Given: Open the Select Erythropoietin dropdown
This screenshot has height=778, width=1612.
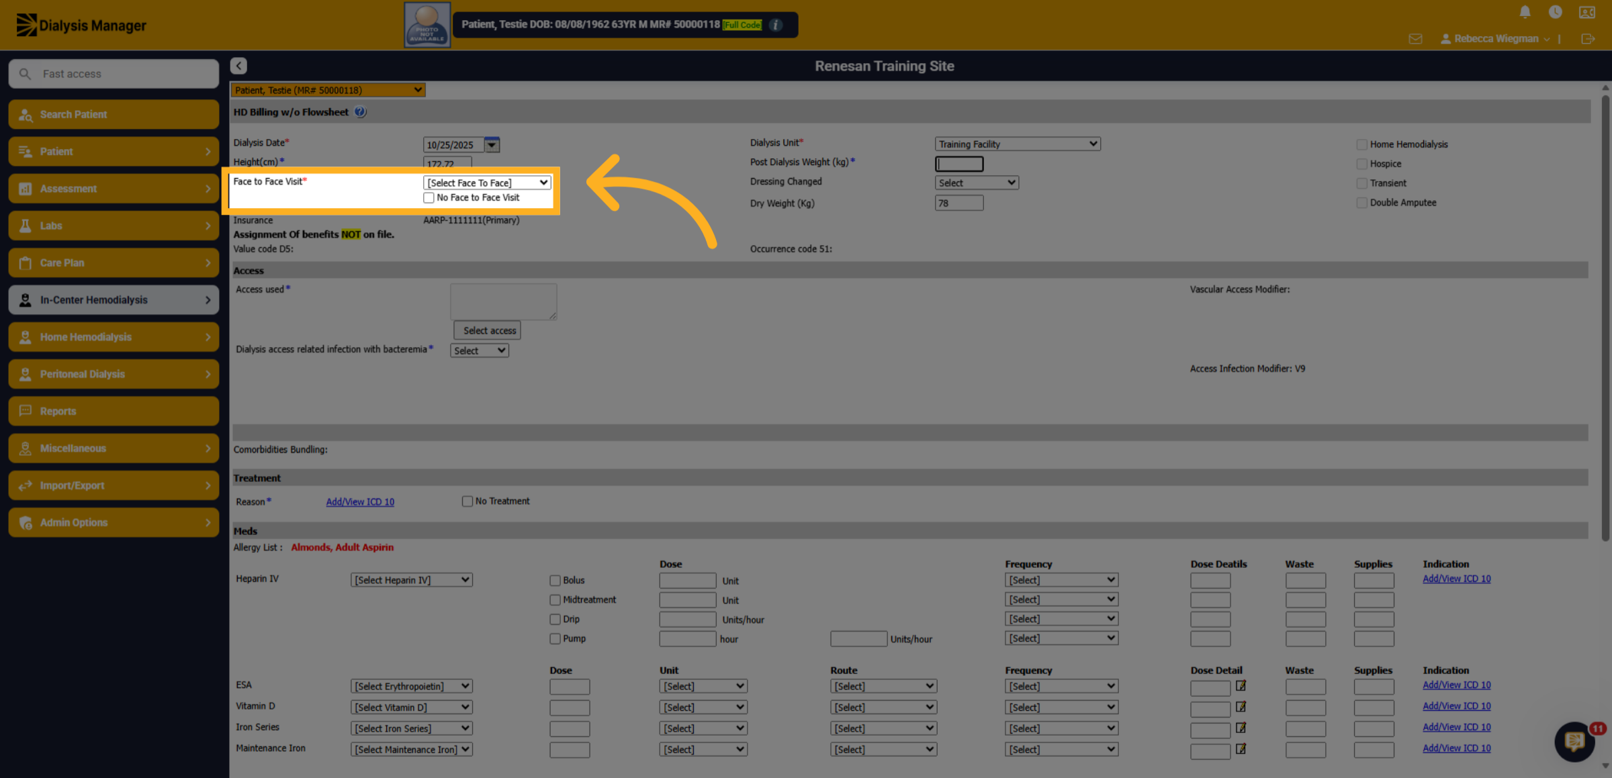Looking at the screenshot, I should point(411,686).
